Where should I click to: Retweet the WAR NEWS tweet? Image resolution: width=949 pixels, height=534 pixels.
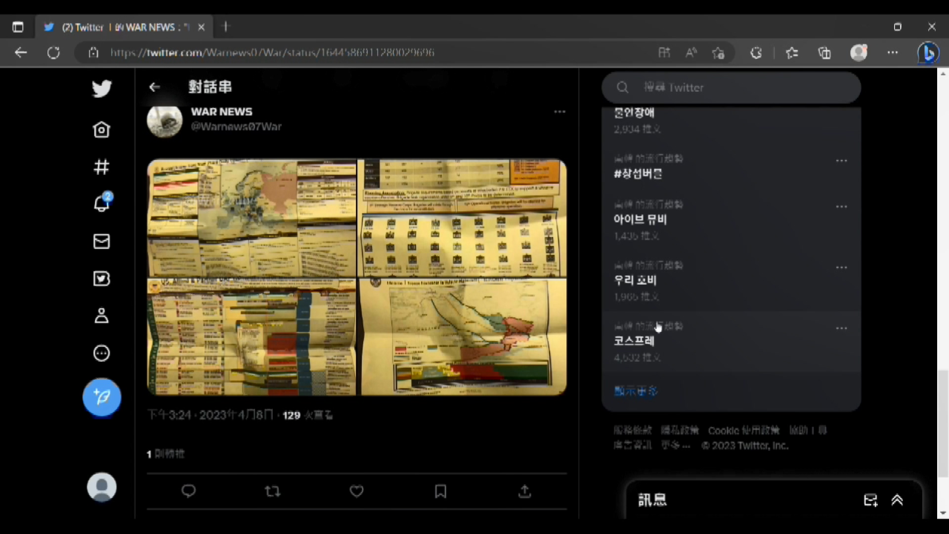[272, 491]
